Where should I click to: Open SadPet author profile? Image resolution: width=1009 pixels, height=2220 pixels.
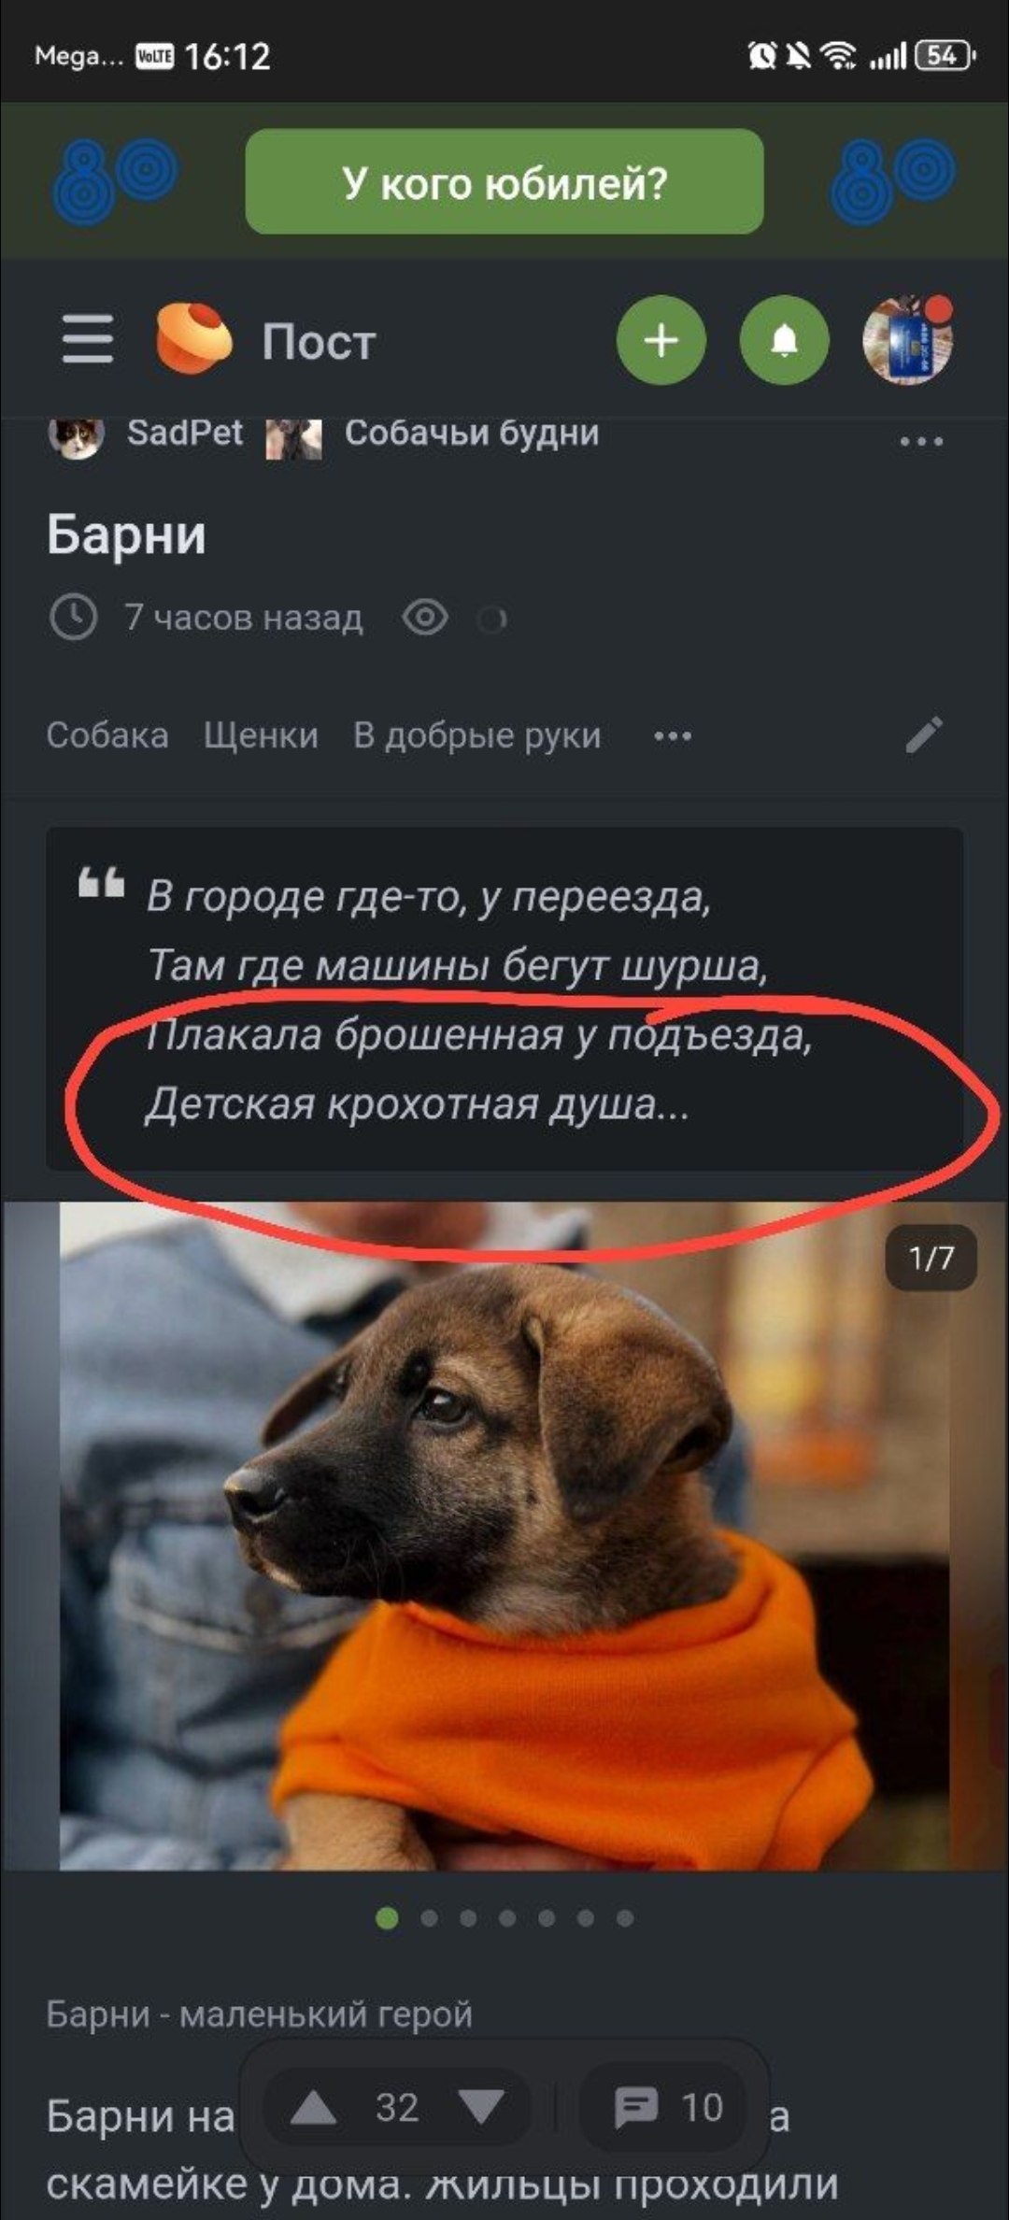pyautogui.click(x=185, y=433)
